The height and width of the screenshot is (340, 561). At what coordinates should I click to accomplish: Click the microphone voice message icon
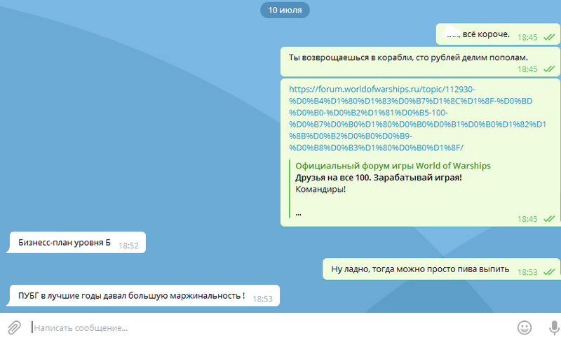coord(552,327)
